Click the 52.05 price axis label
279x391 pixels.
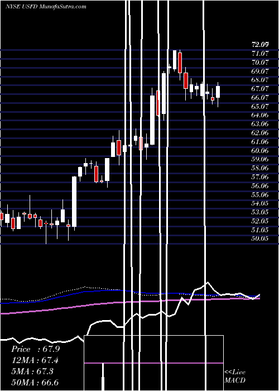point(260,221)
